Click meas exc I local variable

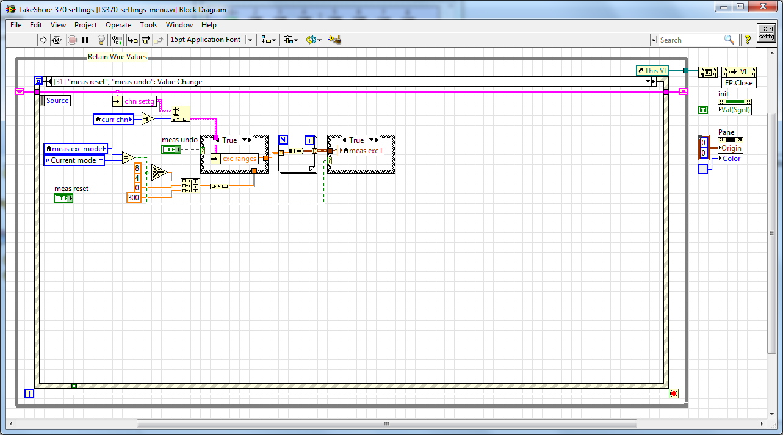[x=361, y=150]
